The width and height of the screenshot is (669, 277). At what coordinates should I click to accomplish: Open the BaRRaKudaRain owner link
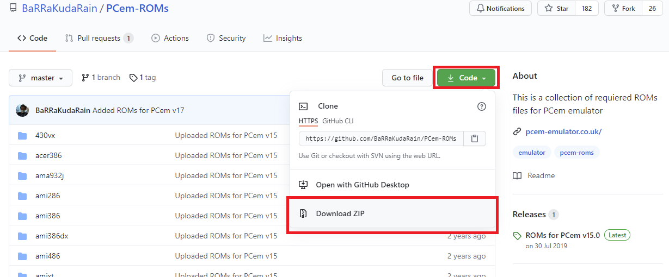pos(60,9)
